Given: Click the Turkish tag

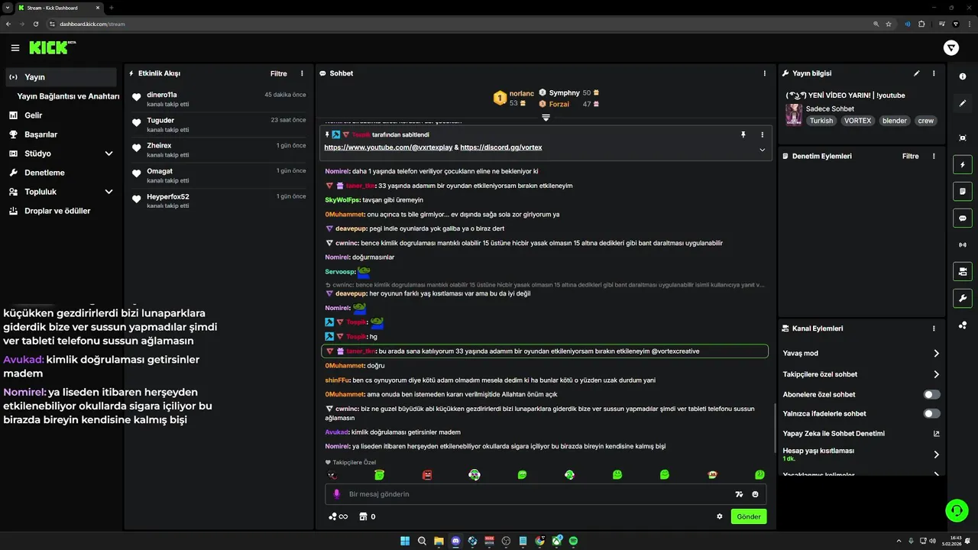Looking at the screenshot, I should click(821, 121).
